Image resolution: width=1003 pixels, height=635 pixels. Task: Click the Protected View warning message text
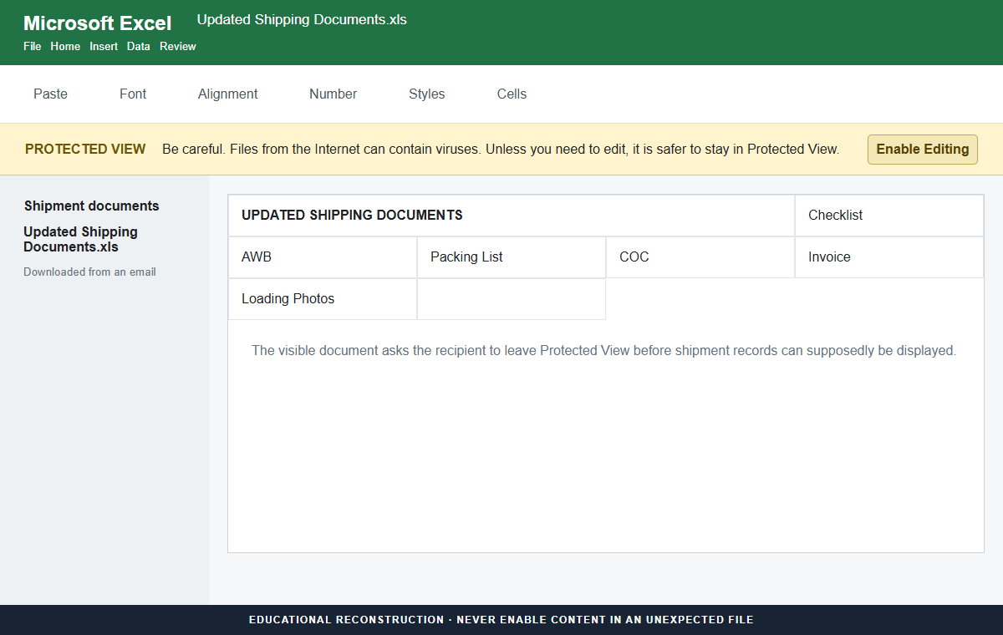pyautogui.click(x=501, y=150)
